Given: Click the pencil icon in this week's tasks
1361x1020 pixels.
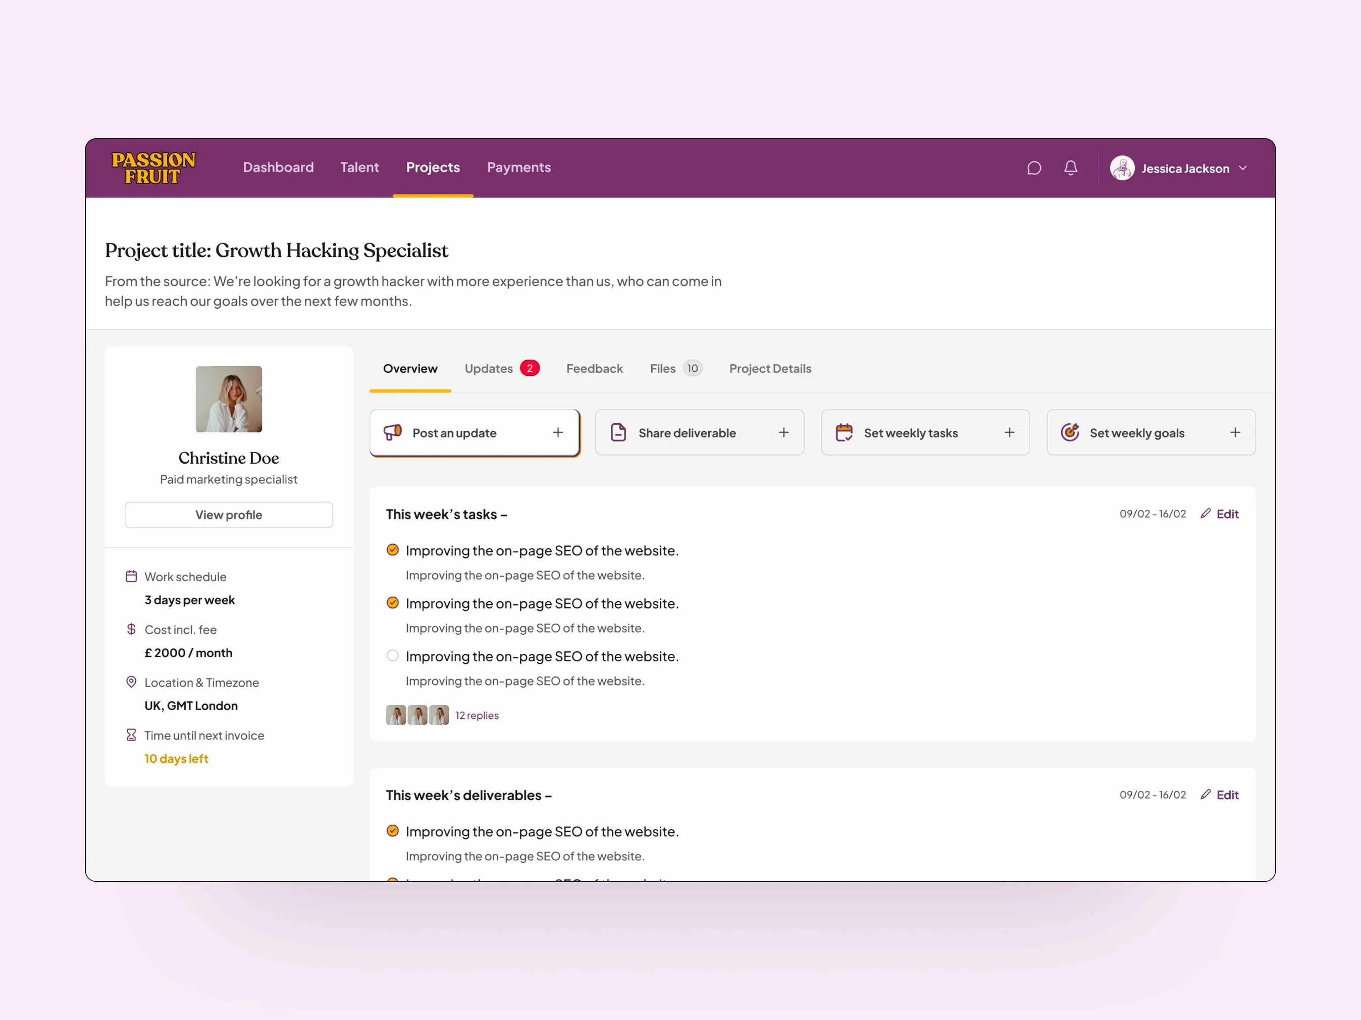Looking at the screenshot, I should [1206, 514].
